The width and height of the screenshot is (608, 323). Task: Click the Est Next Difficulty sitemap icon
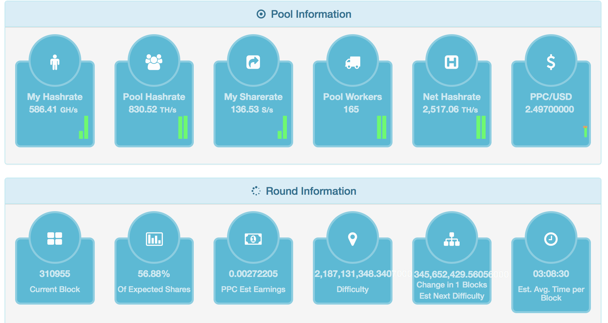tap(452, 239)
